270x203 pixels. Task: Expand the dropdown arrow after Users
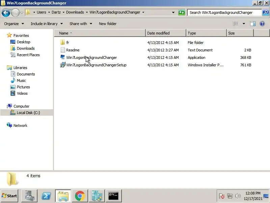(49, 12)
